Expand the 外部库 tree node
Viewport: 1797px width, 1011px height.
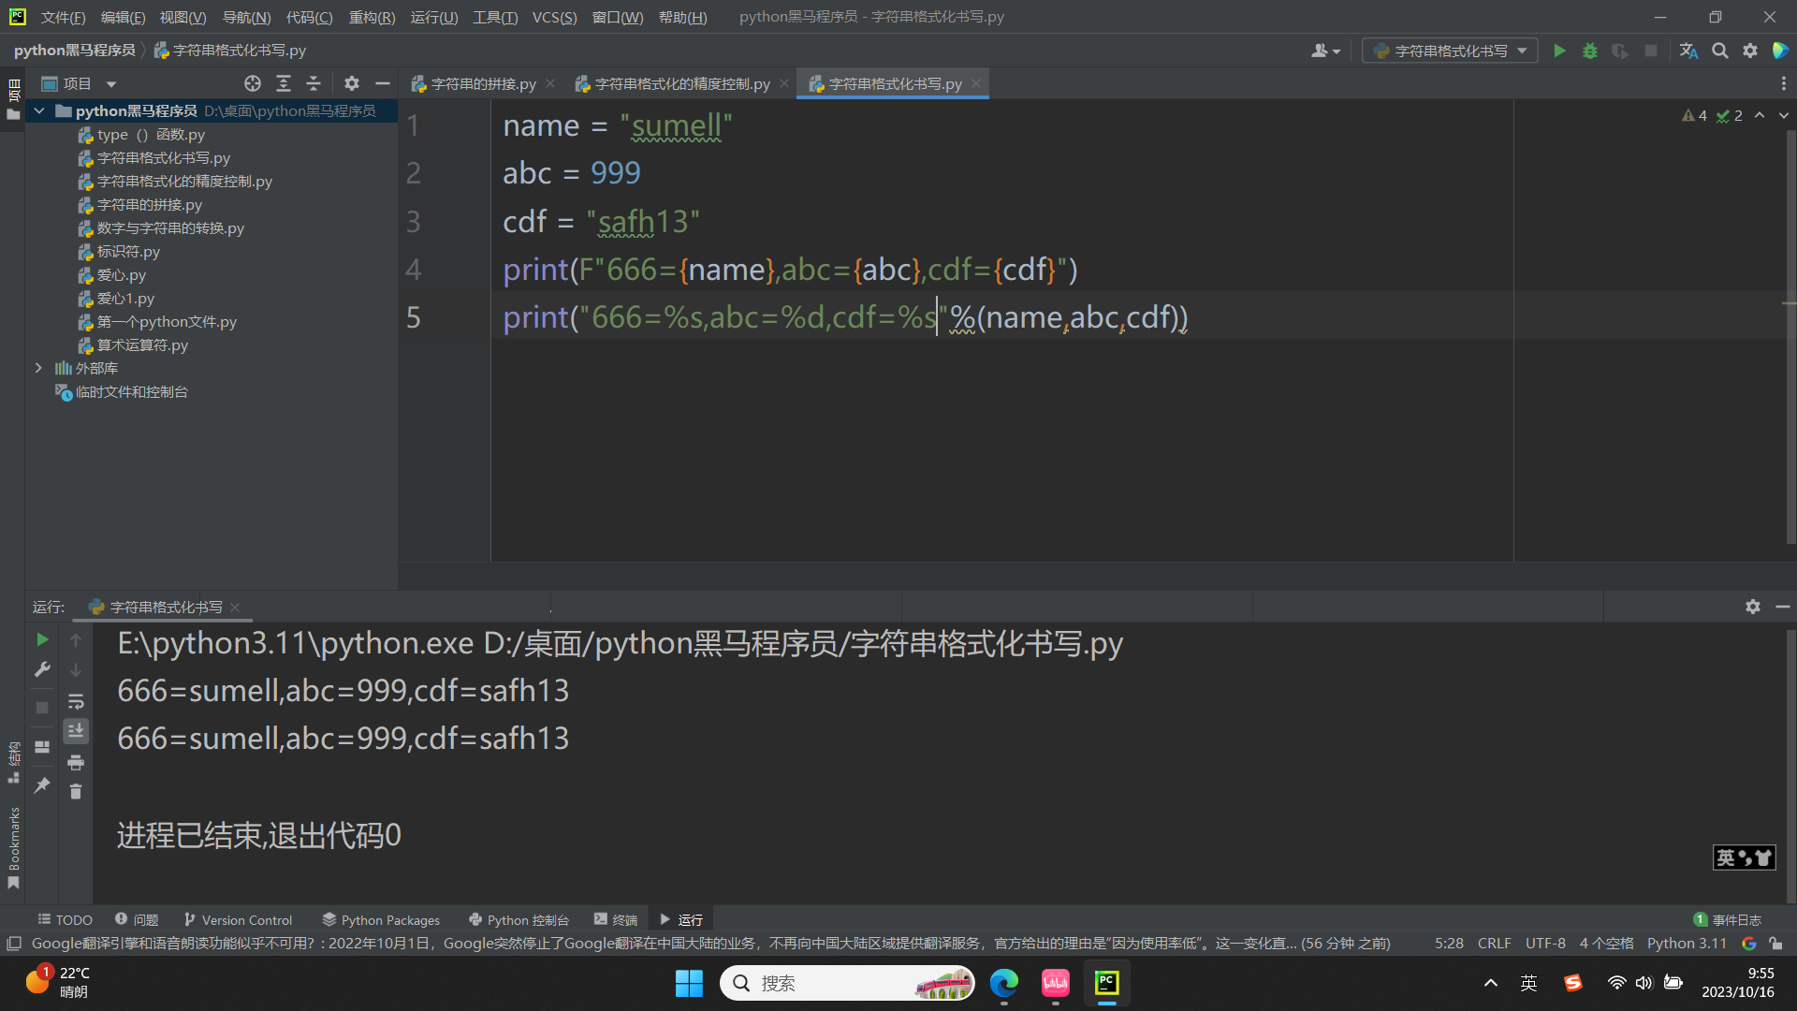click(38, 368)
